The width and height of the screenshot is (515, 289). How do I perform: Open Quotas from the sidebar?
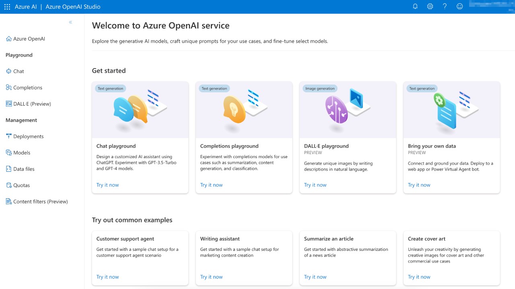(21, 185)
